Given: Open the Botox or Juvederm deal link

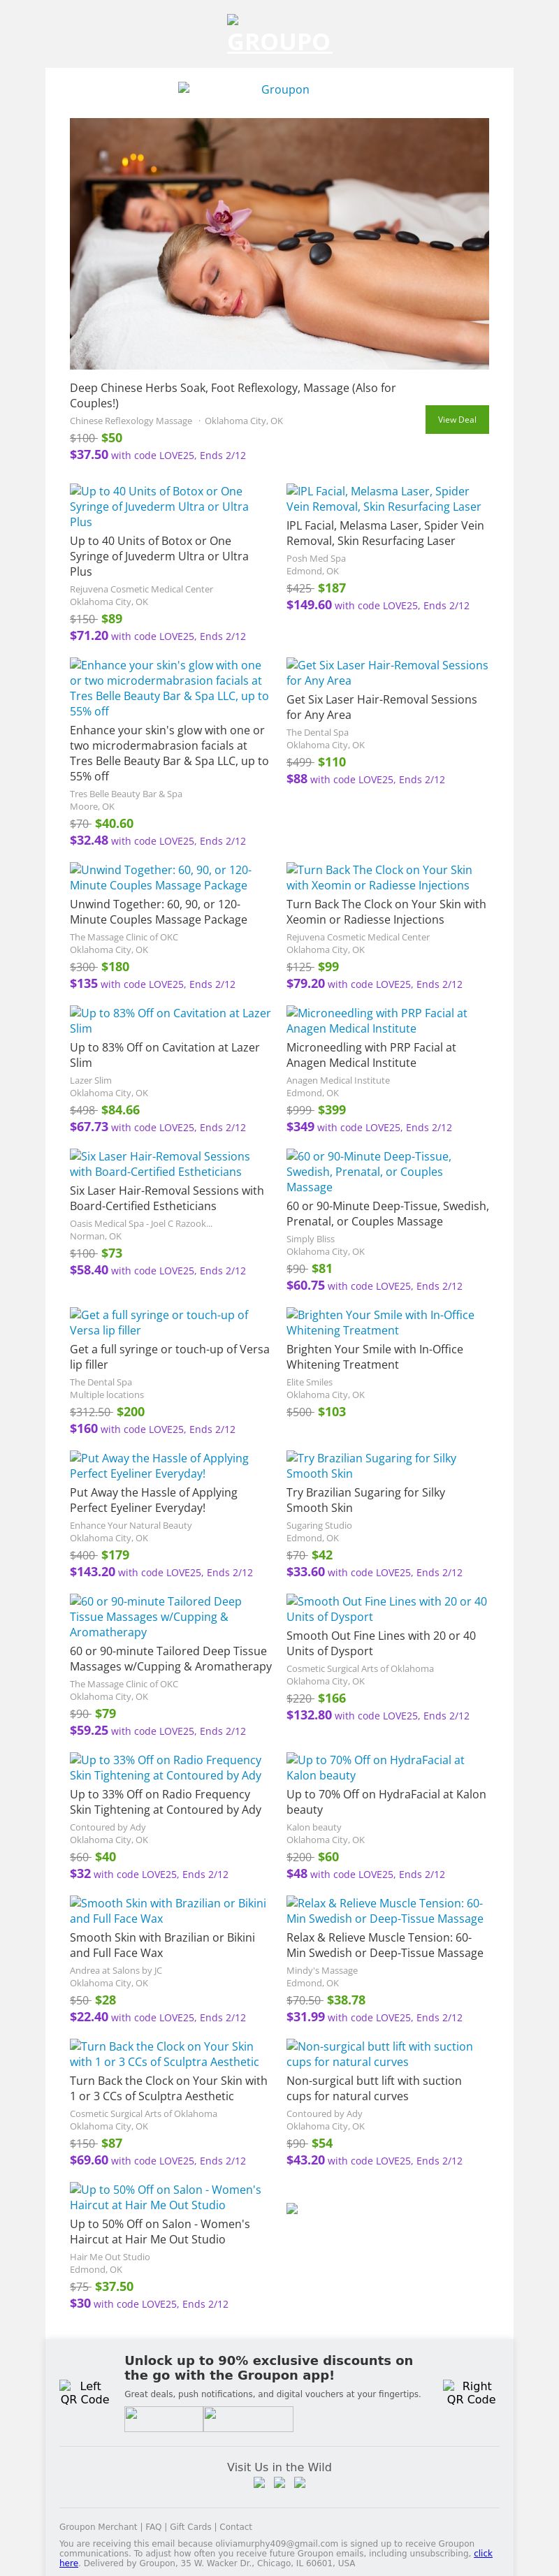Looking at the screenshot, I should (159, 506).
